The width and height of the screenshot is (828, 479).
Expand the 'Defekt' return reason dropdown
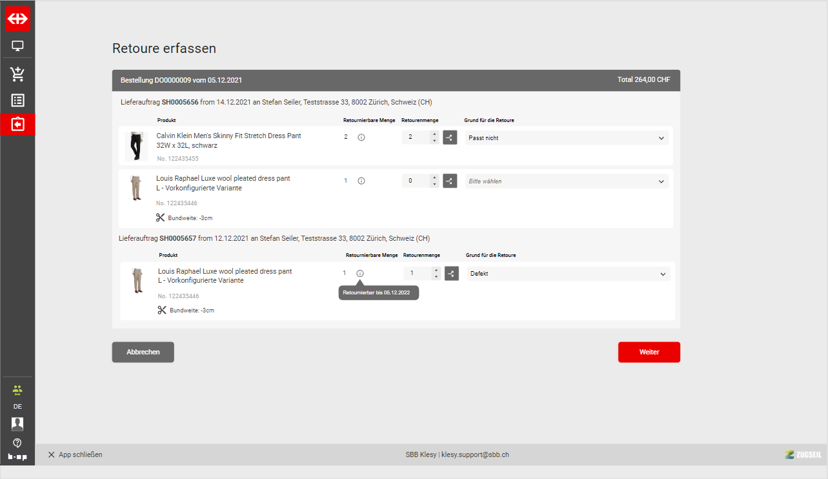pyautogui.click(x=568, y=274)
